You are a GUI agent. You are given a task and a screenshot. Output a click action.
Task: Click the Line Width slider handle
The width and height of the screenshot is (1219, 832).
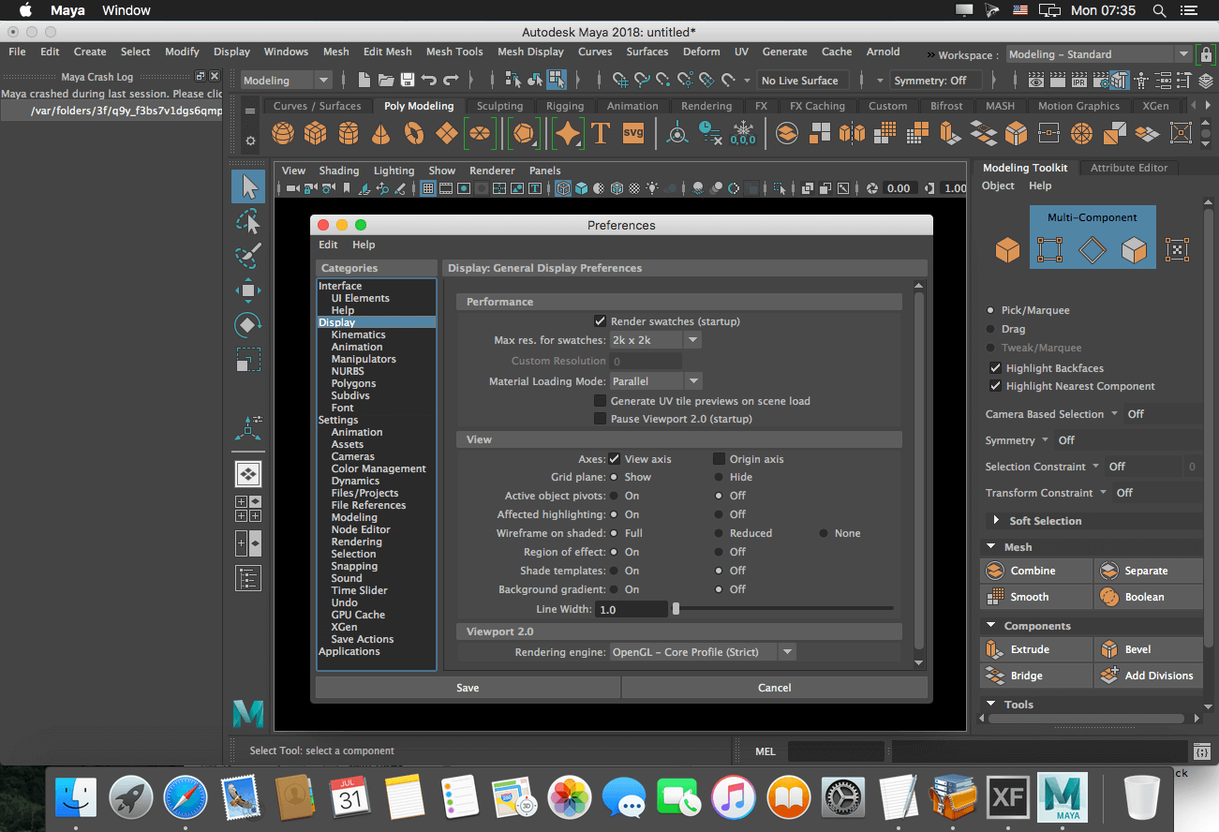point(676,609)
